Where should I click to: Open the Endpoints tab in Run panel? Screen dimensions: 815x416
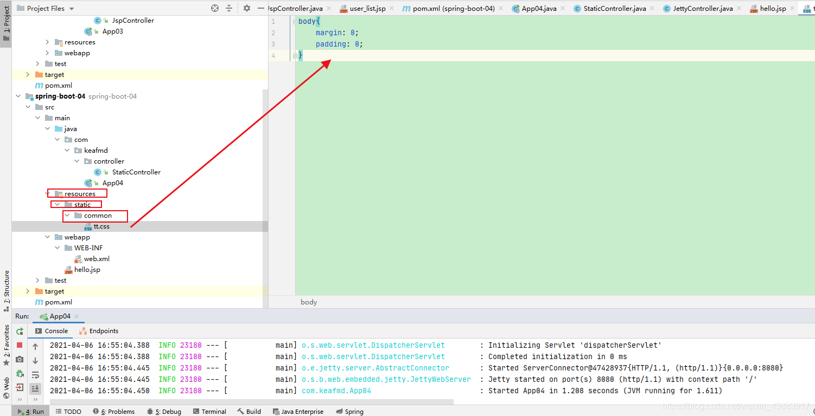[99, 331]
